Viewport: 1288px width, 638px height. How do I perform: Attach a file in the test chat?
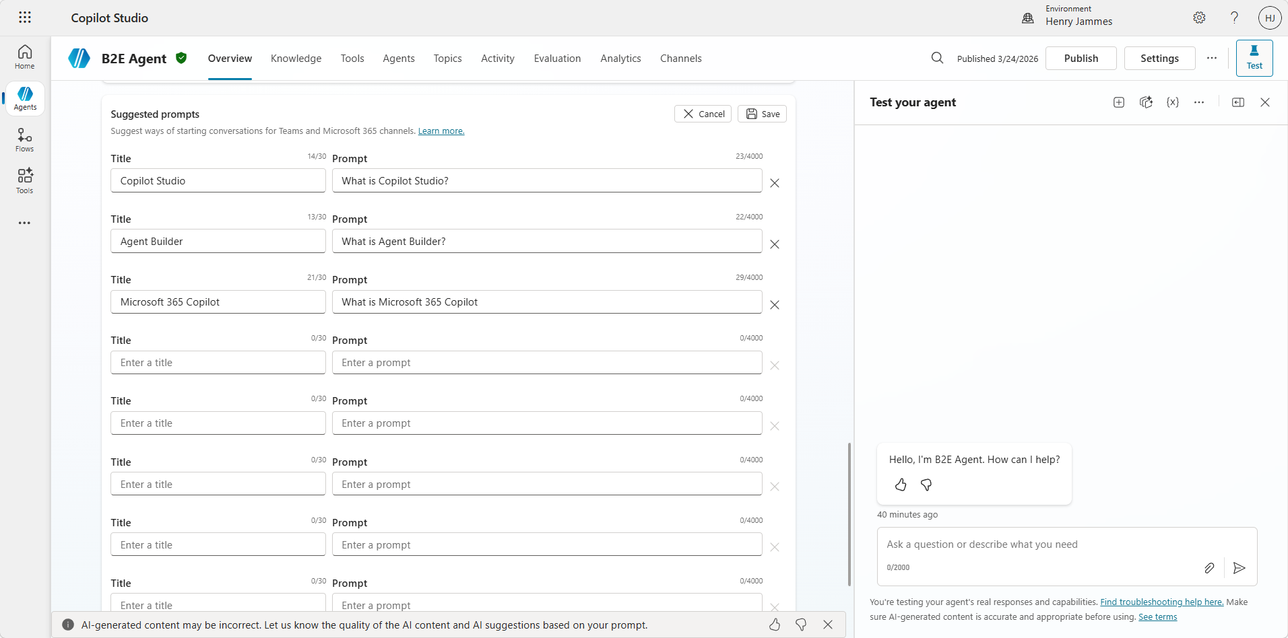pyautogui.click(x=1209, y=567)
